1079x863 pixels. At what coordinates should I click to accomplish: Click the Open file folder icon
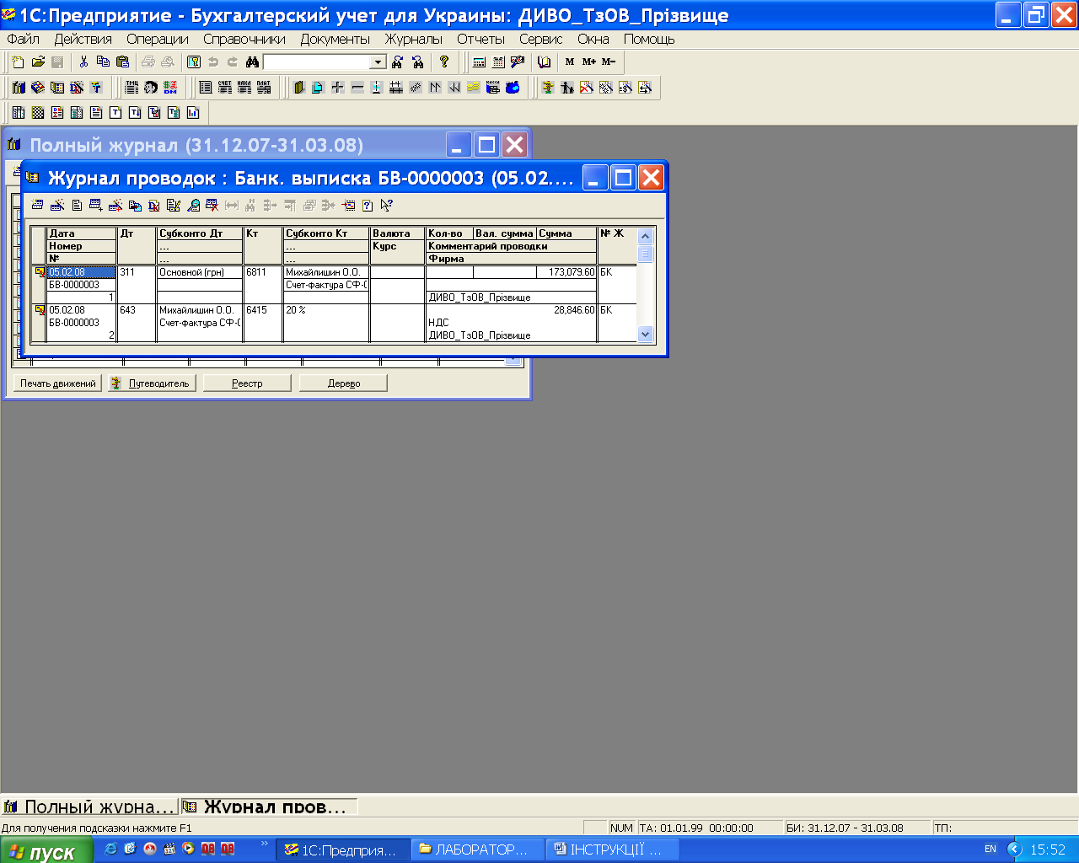click(x=38, y=62)
